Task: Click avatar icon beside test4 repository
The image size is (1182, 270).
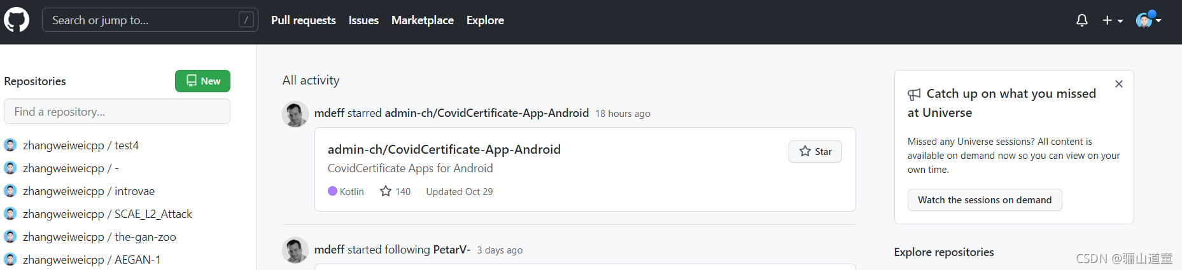Action: click(x=10, y=145)
